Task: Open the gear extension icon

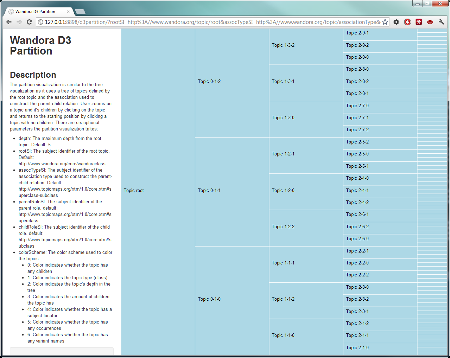Action: [396, 22]
